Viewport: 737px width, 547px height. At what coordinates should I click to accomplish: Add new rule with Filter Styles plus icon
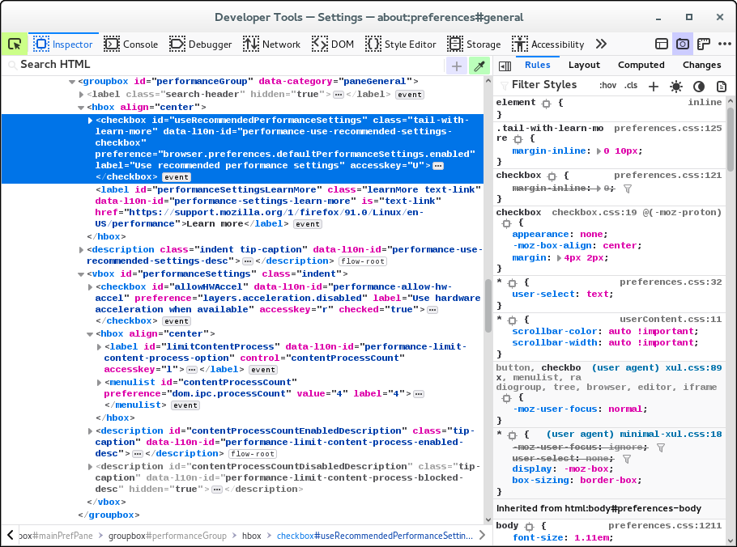click(x=654, y=86)
